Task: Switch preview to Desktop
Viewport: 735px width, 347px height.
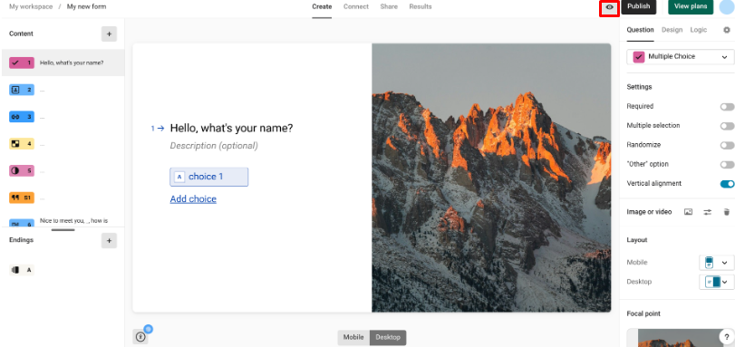Action: (x=388, y=338)
